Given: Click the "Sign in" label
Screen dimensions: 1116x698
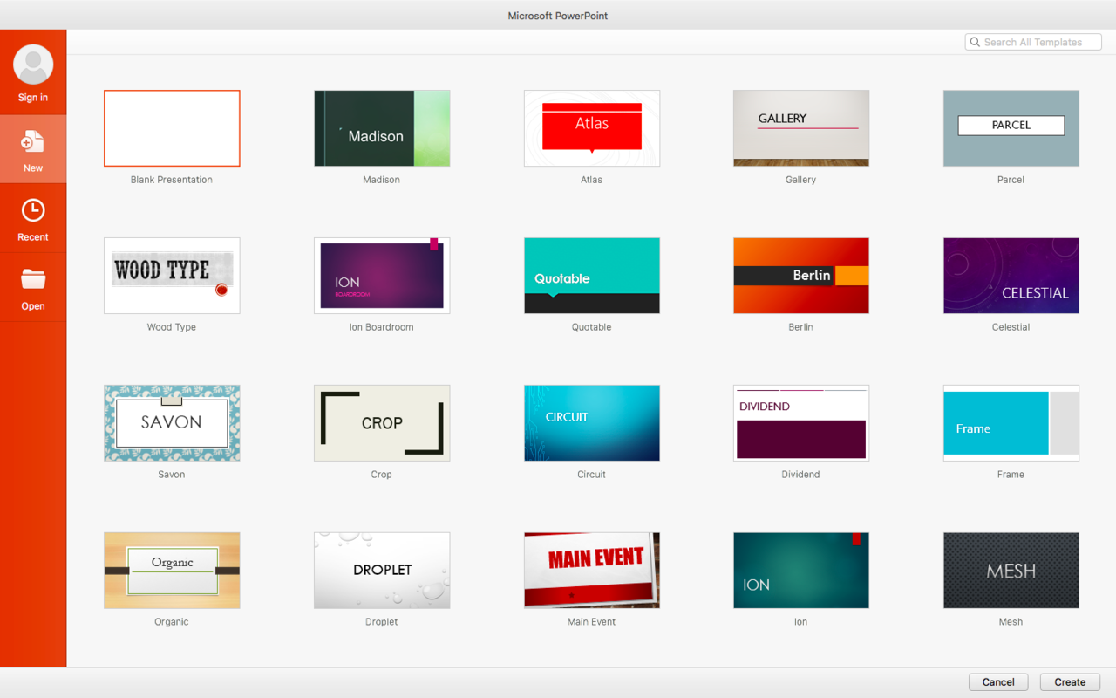Looking at the screenshot, I should [x=33, y=98].
